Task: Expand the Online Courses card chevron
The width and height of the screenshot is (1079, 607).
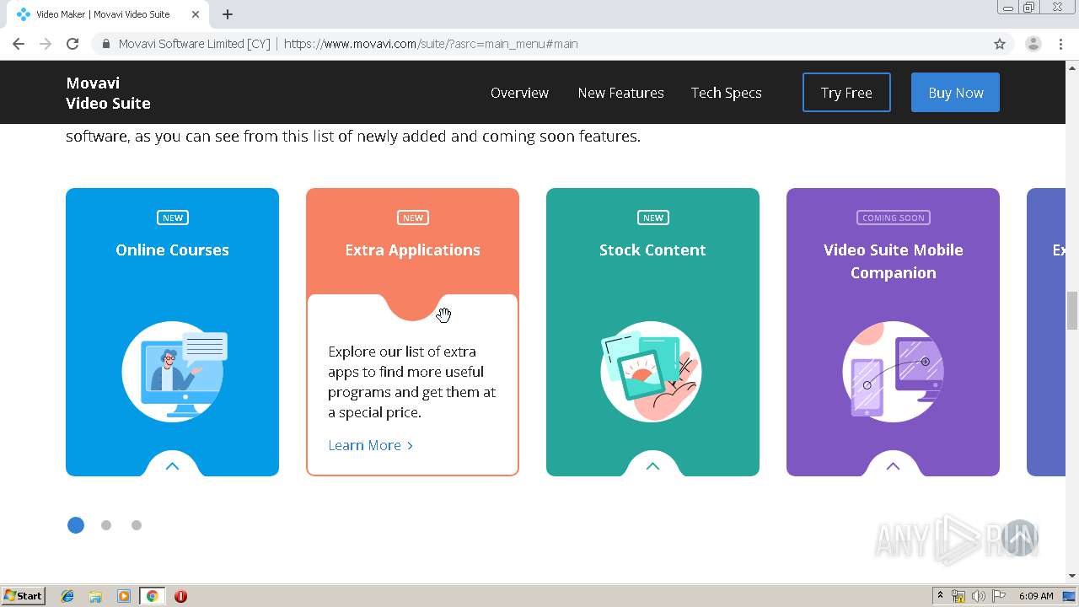Action: tap(172, 465)
